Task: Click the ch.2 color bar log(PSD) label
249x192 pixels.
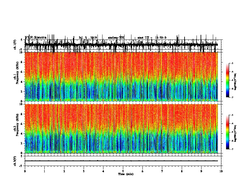Action: (x=235, y=133)
